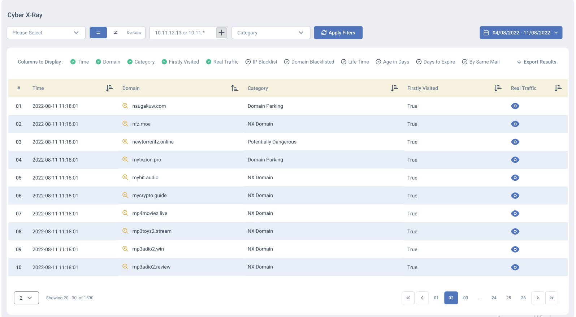The width and height of the screenshot is (576, 317).
Task: View real traffic for mytvzion.pro
Action: coord(515,160)
